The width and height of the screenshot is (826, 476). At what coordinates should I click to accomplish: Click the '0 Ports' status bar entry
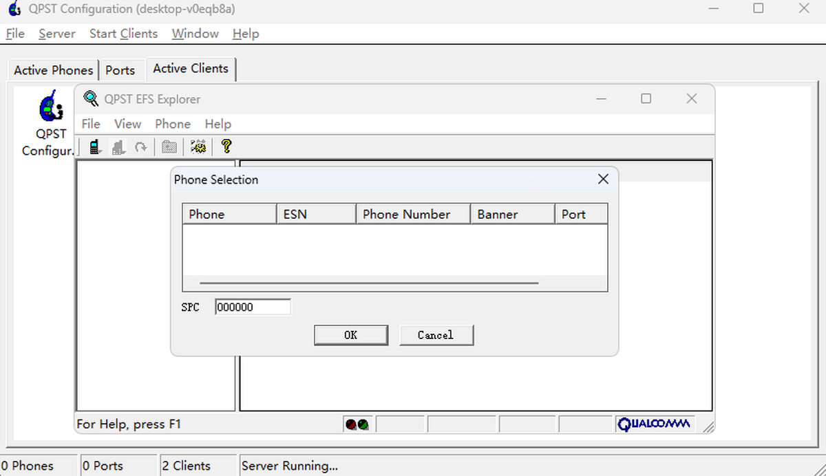point(118,466)
